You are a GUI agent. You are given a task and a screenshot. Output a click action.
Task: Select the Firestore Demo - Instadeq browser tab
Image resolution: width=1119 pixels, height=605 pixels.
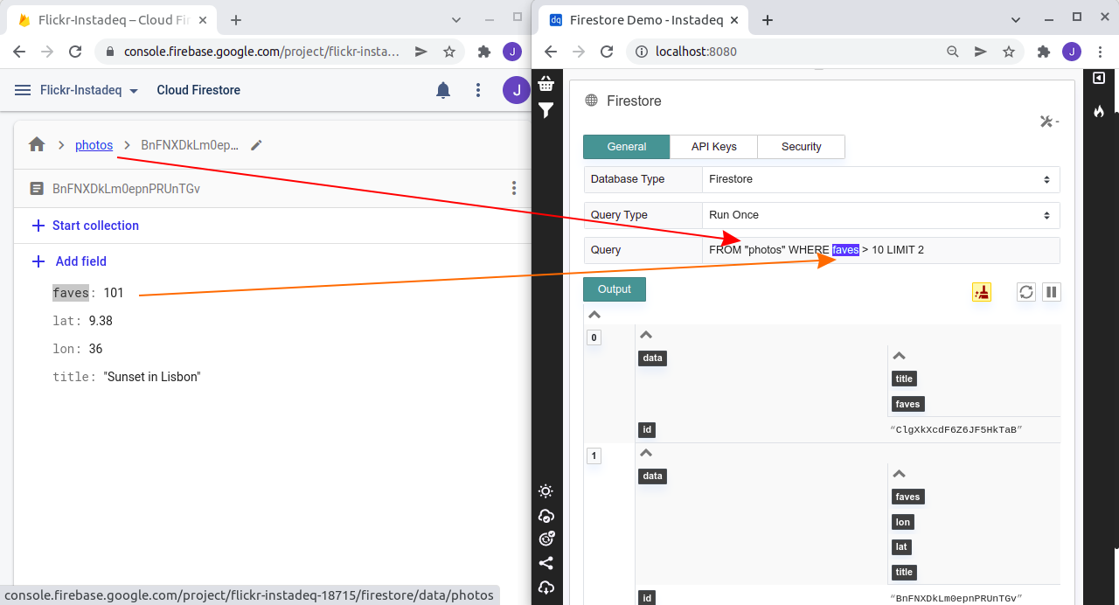643,19
